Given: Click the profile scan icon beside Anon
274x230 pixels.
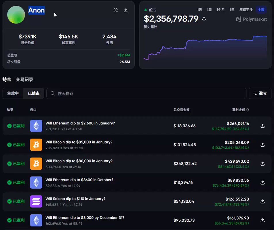Looking at the screenshot, I should pos(115,10).
